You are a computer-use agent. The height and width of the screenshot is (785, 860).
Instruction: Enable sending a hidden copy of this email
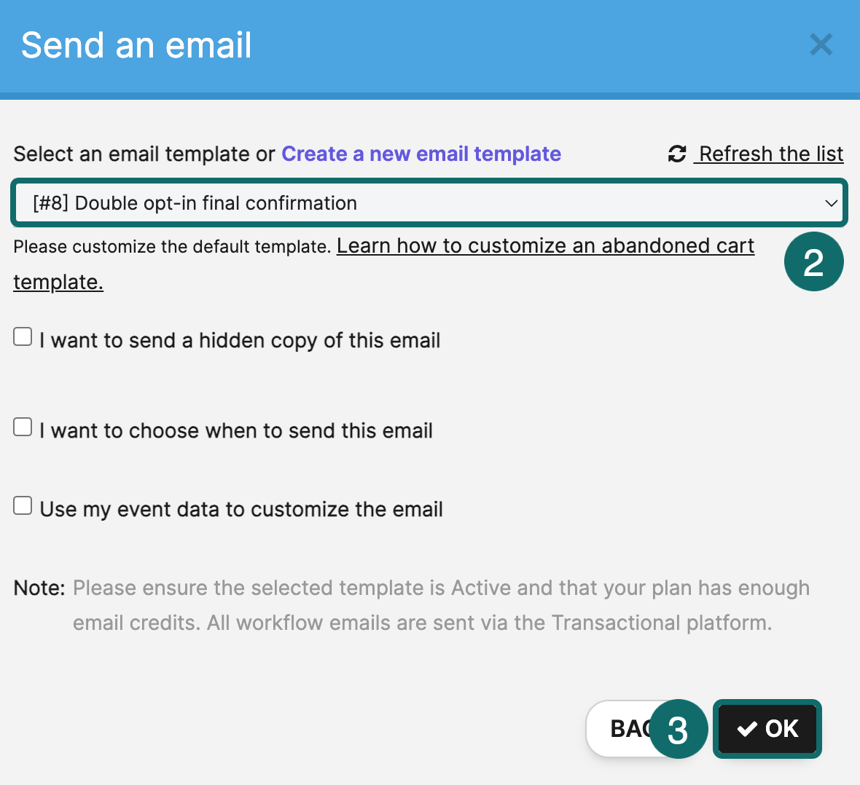click(x=22, y=336)
